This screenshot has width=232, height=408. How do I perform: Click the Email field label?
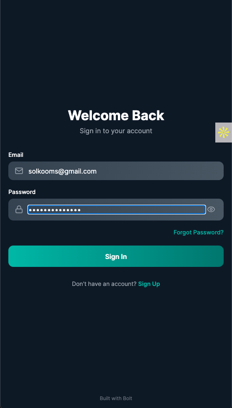16,155
